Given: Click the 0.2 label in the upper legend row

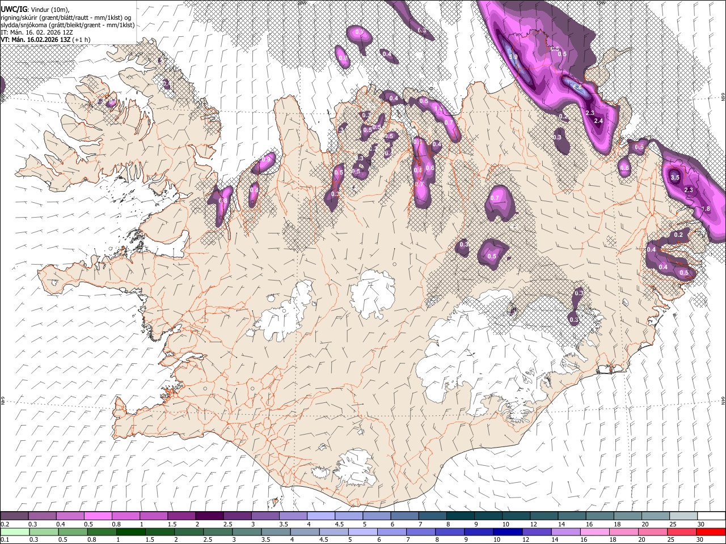Looking at the screenshot, I should click(x=5, y=524).
